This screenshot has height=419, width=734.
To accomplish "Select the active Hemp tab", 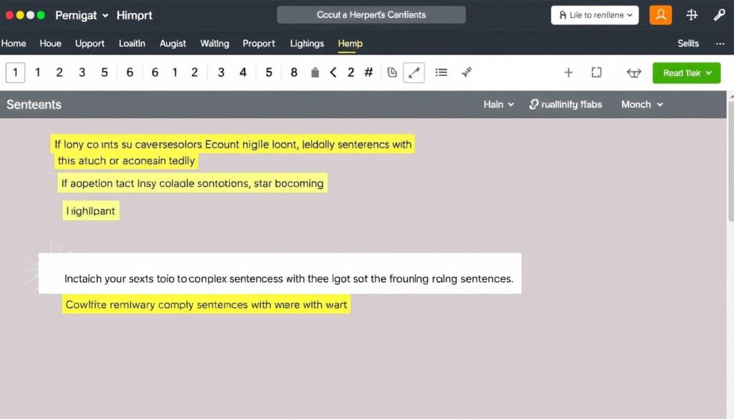I will [x=350, y=44].
